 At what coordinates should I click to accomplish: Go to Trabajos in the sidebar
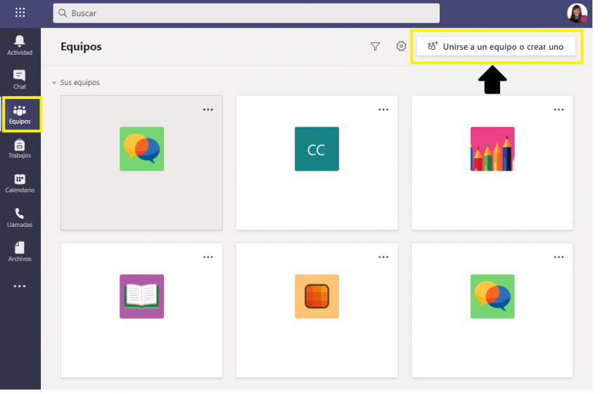(x=20, y=148)
